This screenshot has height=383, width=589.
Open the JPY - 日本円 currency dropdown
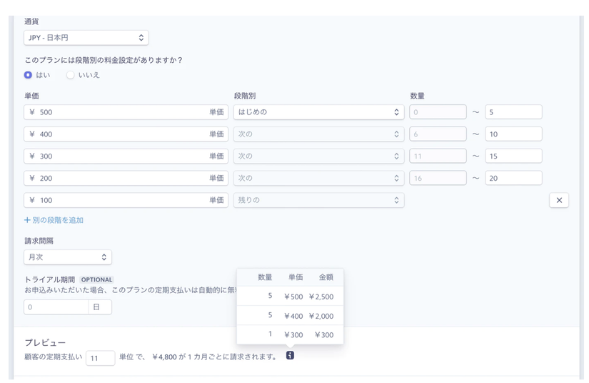coord(86,38)
